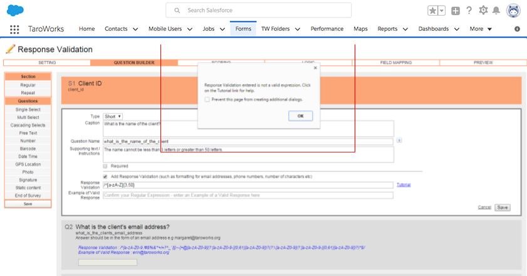The height and width of the screenshot is (276, 527).
Task: Toggle the Required checkbox
Action: tap(105, 166)
